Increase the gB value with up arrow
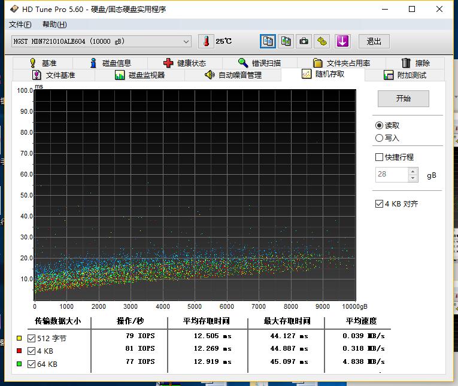Screen dimensions: 458x386 pyautogui.click(x=412, y=171)
